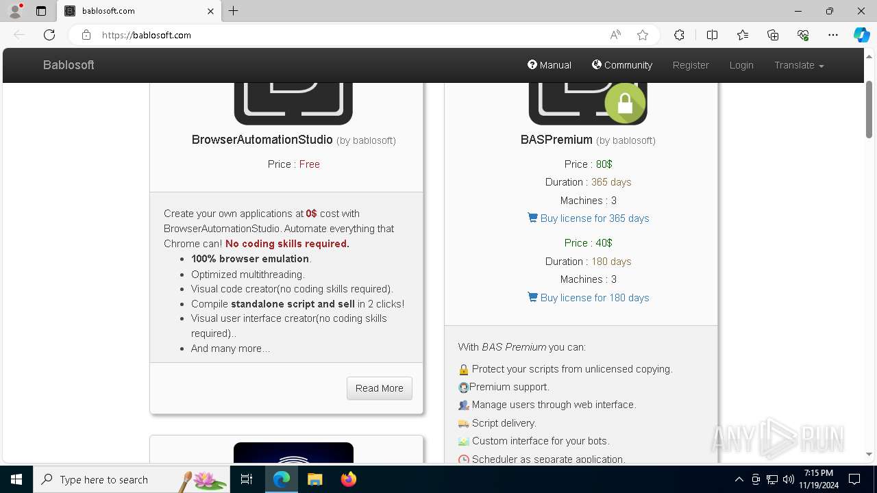Select the 'Price : 40$' text
The image size is (877, 493).
589,243
